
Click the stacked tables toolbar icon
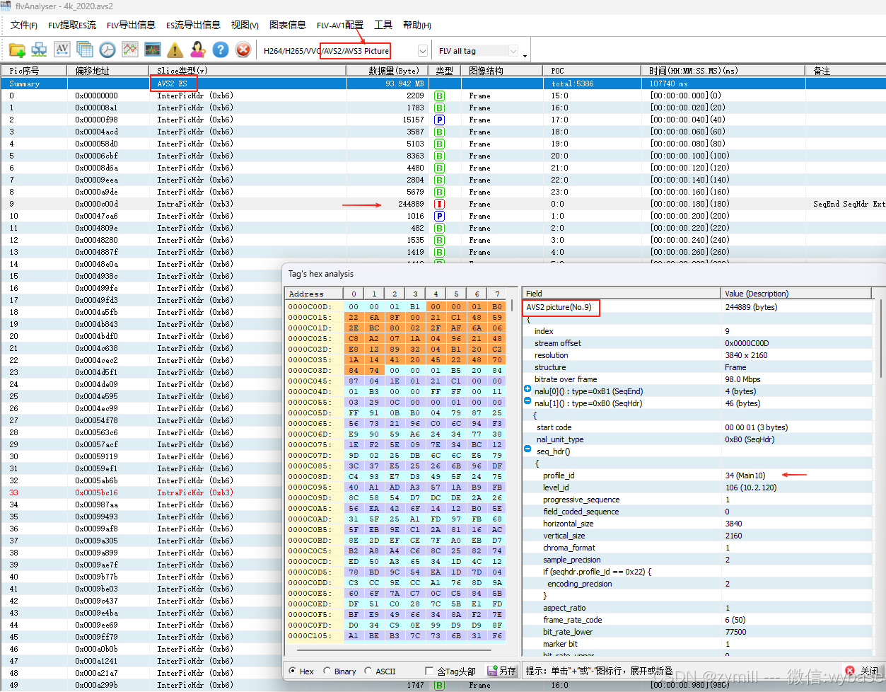[85, 50]
